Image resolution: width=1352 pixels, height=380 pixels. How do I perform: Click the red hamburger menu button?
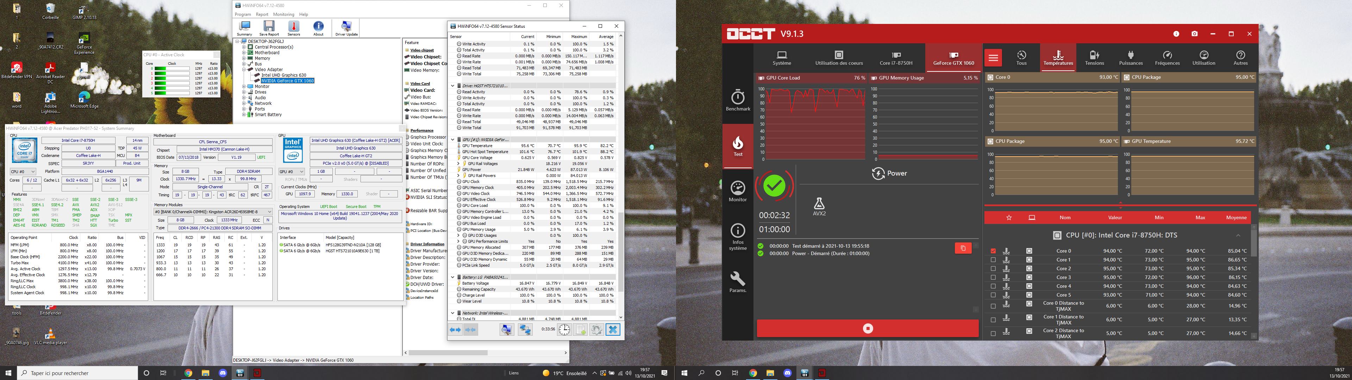tap(993, 58)
